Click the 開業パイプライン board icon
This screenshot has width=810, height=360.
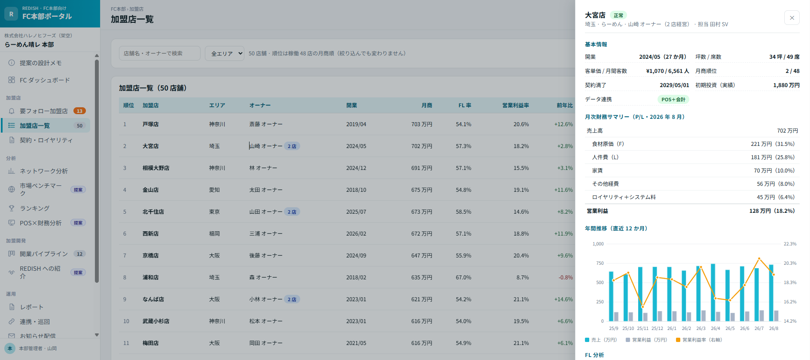12,254
